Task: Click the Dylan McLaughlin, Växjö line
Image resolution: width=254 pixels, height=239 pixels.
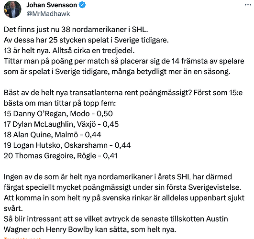Action: [x=61, y=124]
